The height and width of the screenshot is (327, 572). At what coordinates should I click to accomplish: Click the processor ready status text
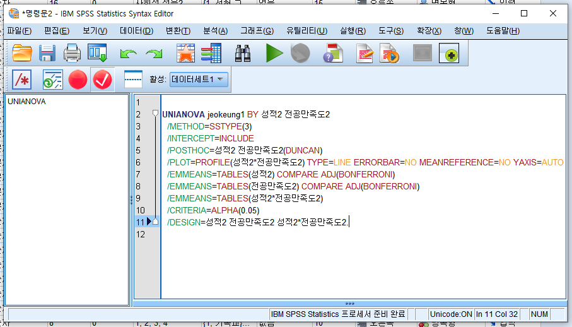click(338, 314)
